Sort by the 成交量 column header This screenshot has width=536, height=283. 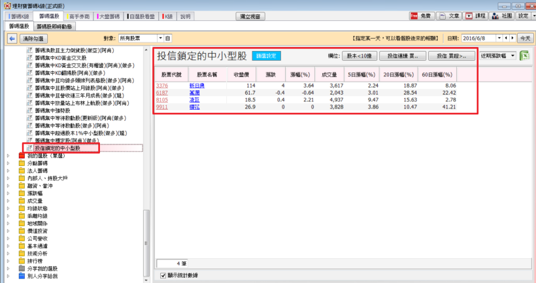(x=329, y=75)
